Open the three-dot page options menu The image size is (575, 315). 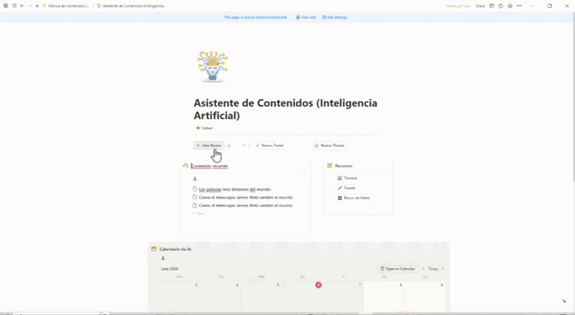click(519, 6)
